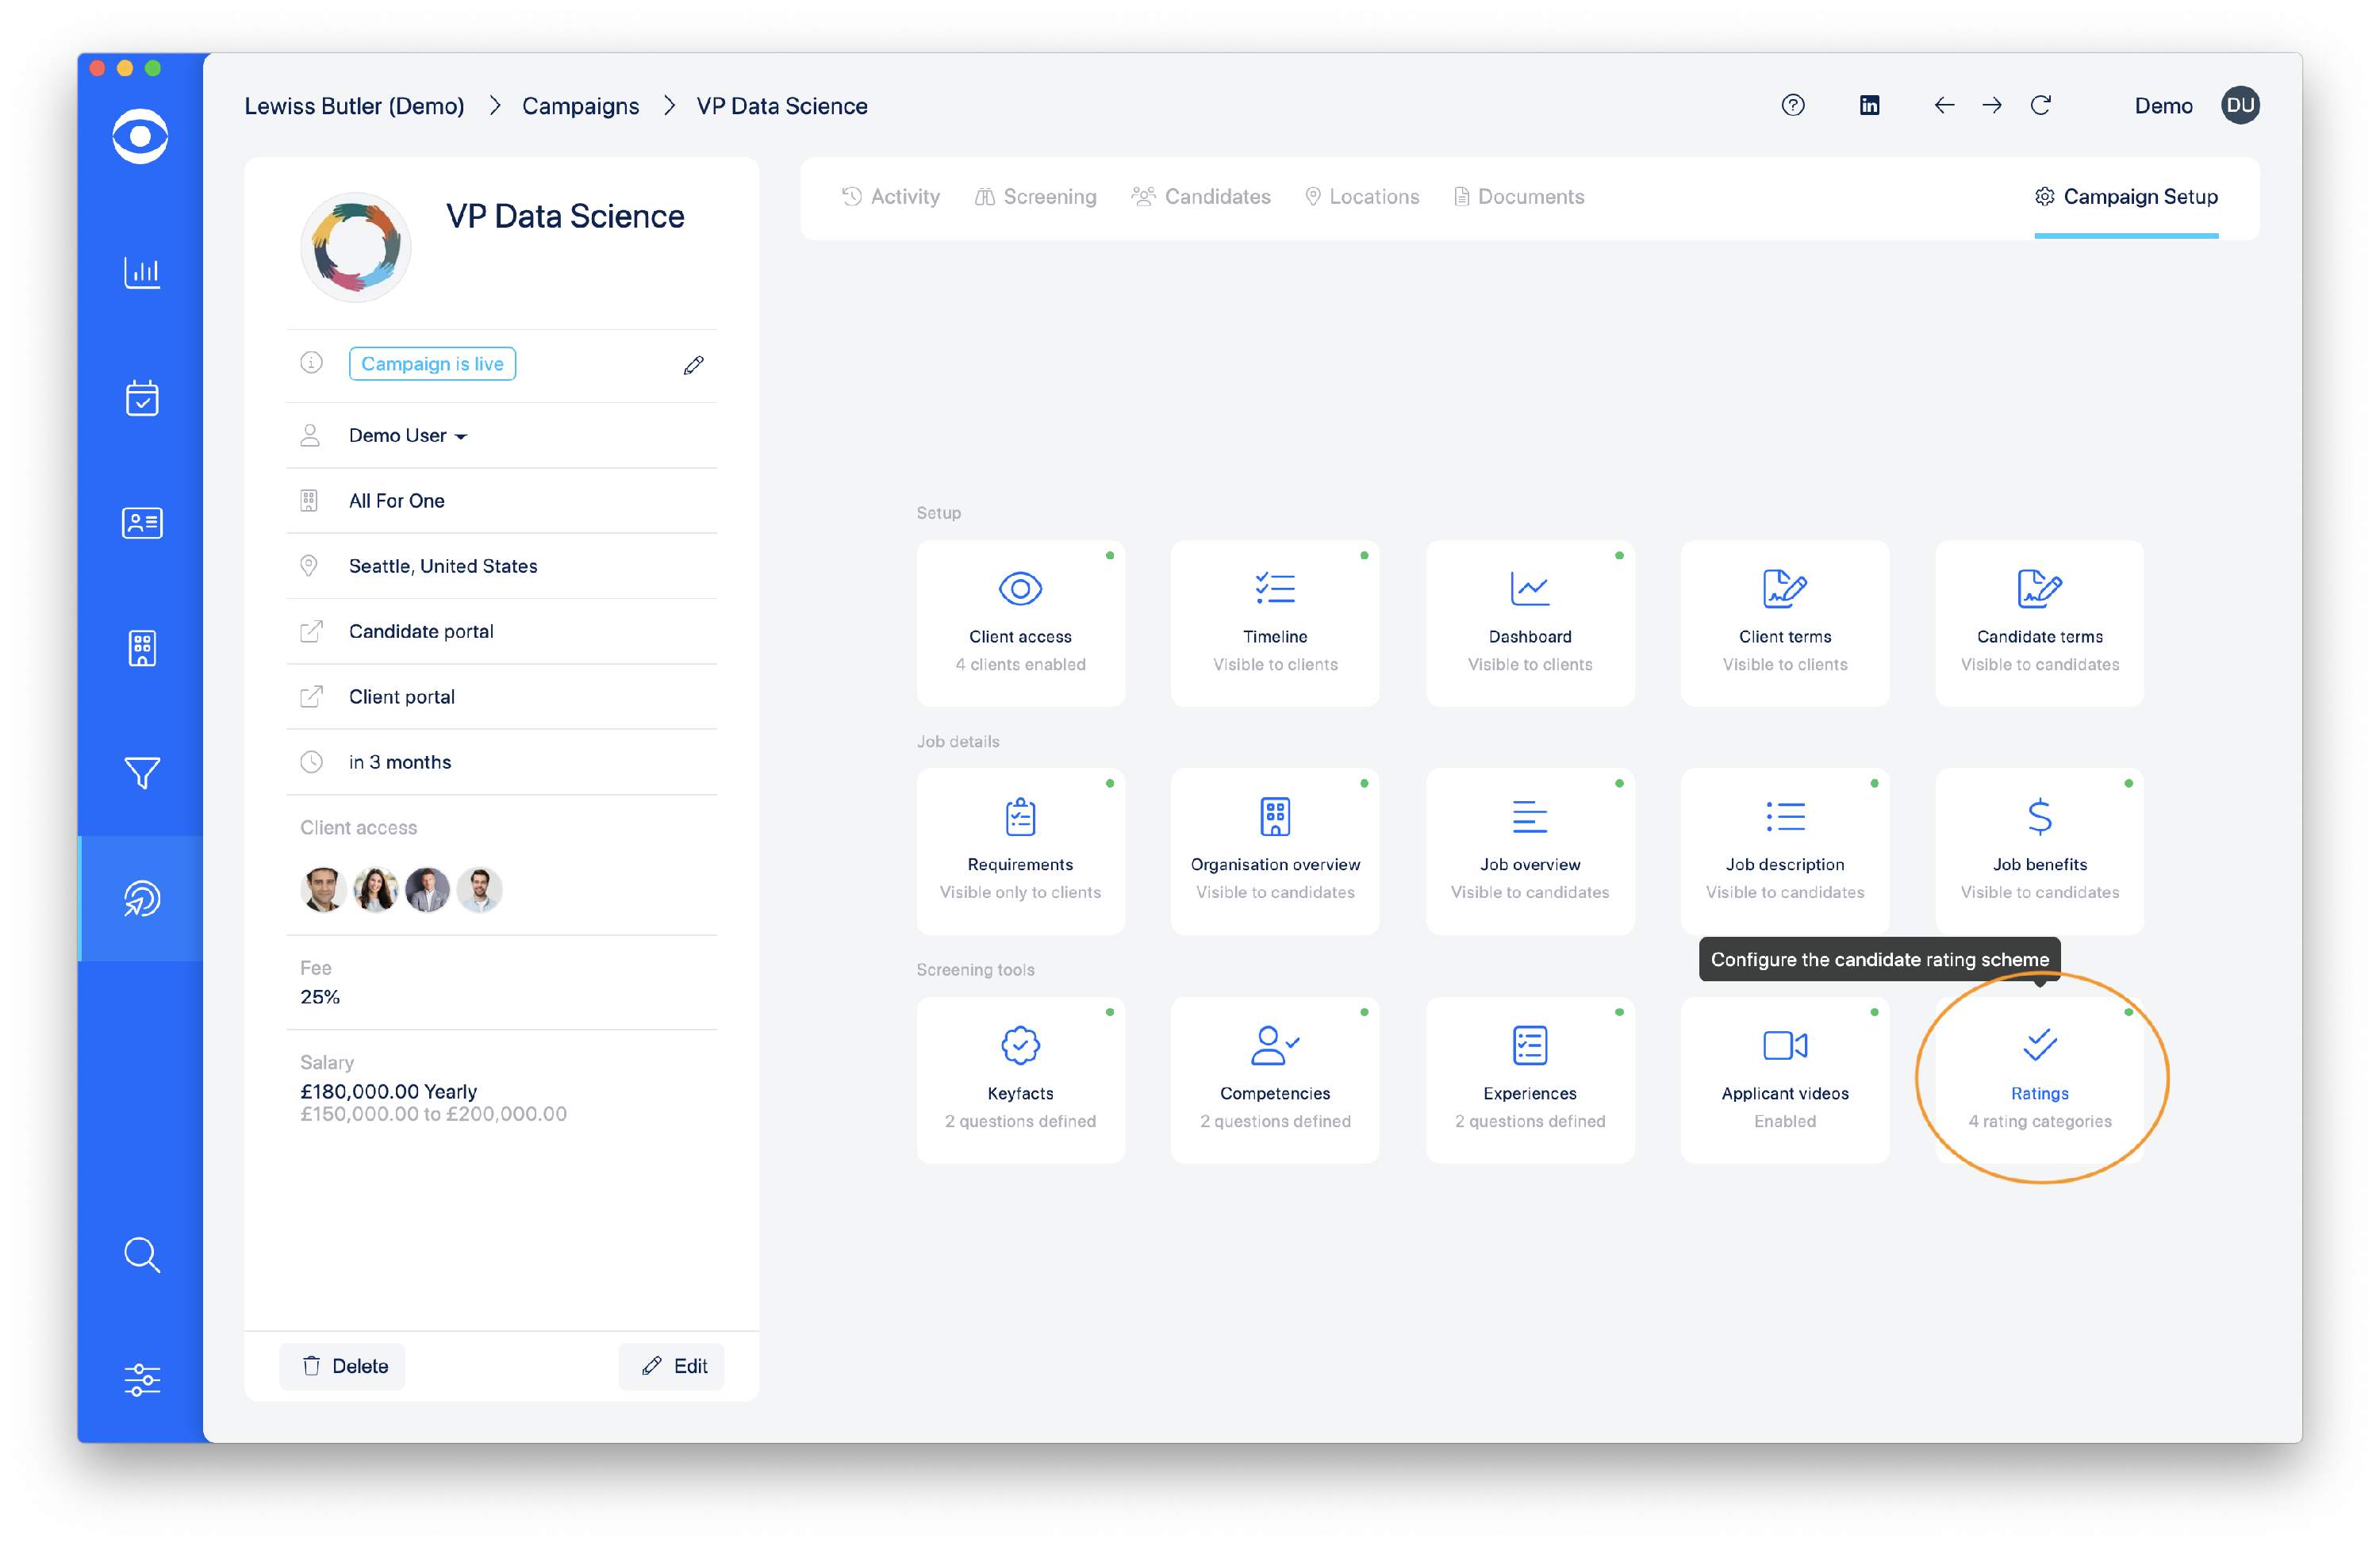This screenshot has width=2380, height=1546.
Task: Open the Applicant videos card
Action: coord(1784,1079)
